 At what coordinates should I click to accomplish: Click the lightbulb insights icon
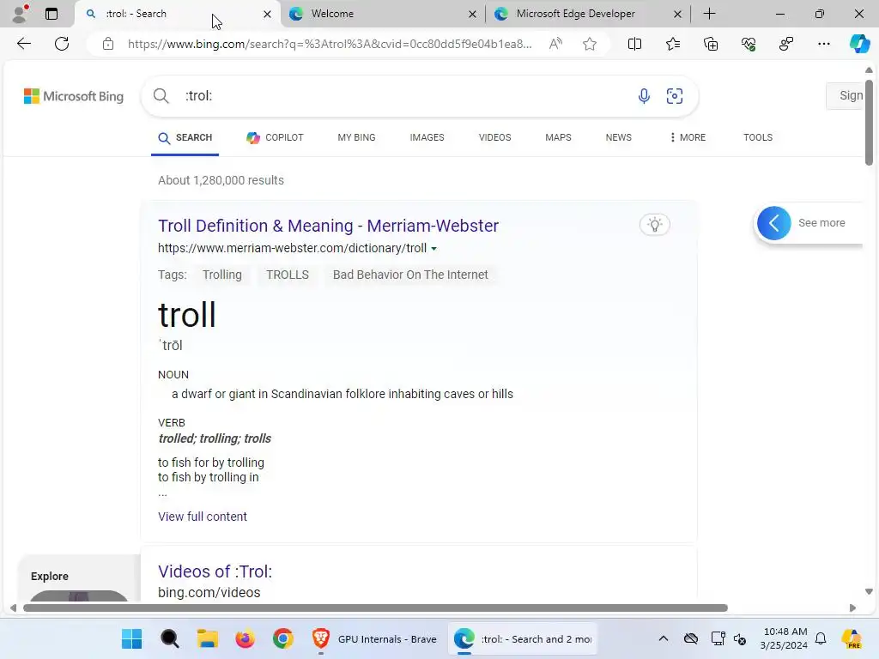coord(655,225)
